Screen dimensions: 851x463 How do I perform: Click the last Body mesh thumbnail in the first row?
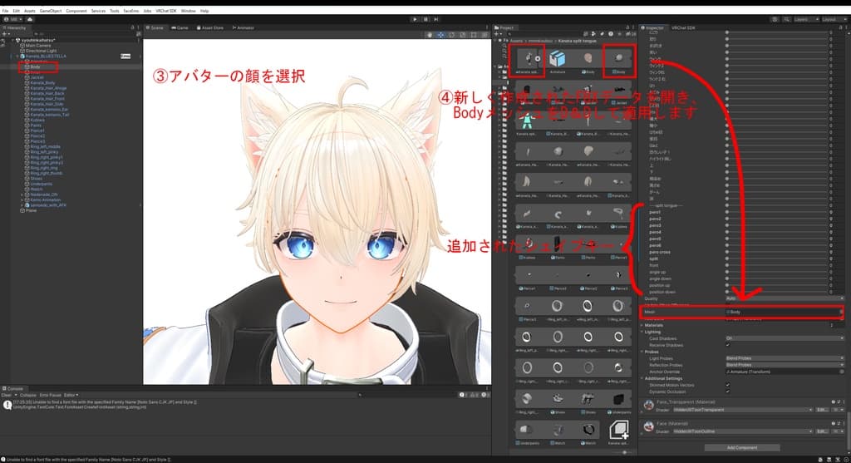click(618, 59)
